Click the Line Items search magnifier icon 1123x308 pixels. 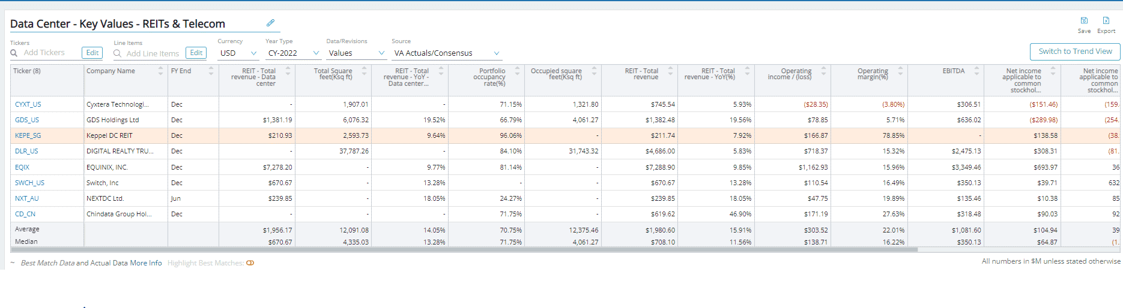coord(118,53)
